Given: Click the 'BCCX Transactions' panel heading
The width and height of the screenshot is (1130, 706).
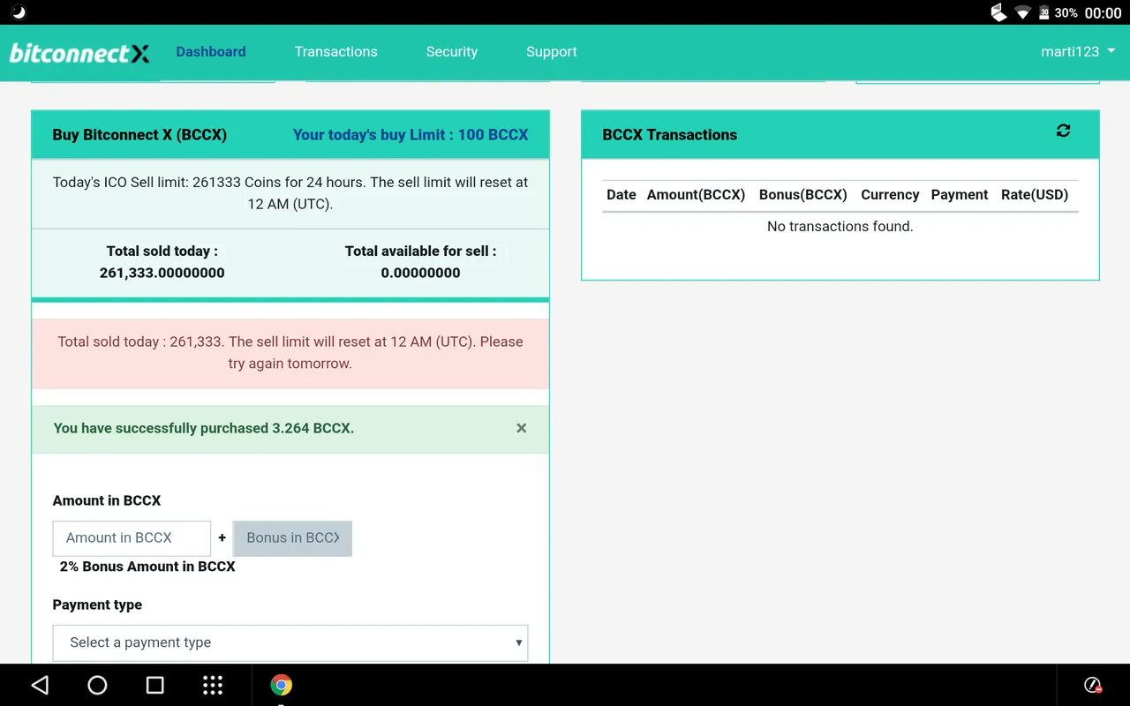Looking at the screenshot, I should tap(669, 135).
